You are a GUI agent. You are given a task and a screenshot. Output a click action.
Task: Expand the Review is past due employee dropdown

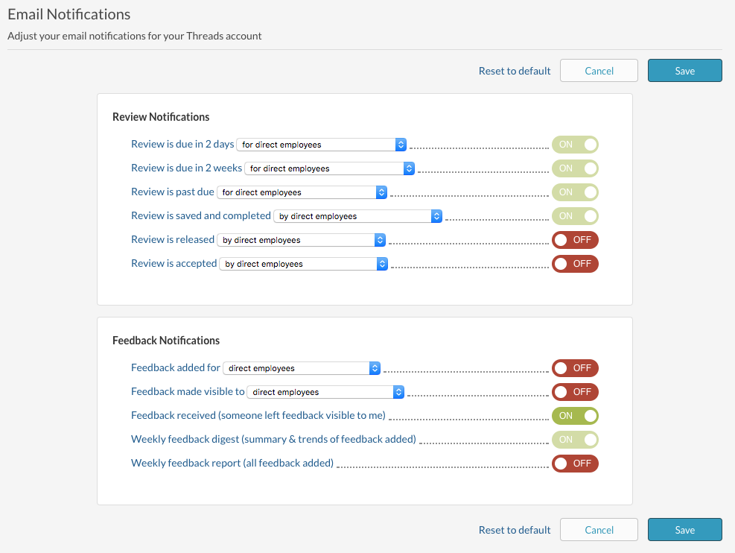(x=302, y=192)
